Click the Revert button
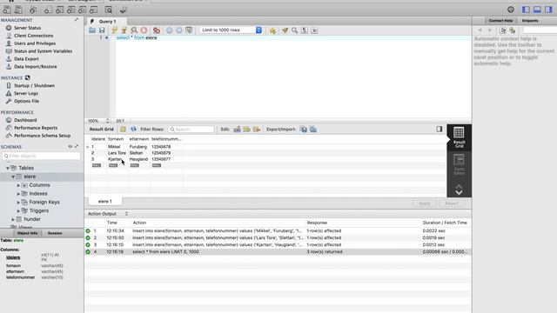Image resolution: width=557 pixels, height=313 pixels. pos(452,203)
